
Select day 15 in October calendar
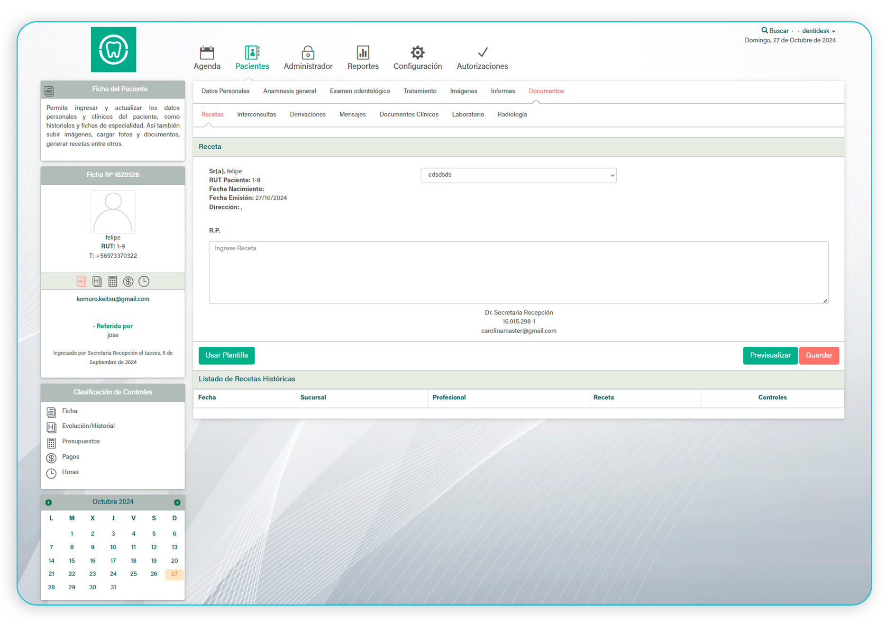point(72,560)
